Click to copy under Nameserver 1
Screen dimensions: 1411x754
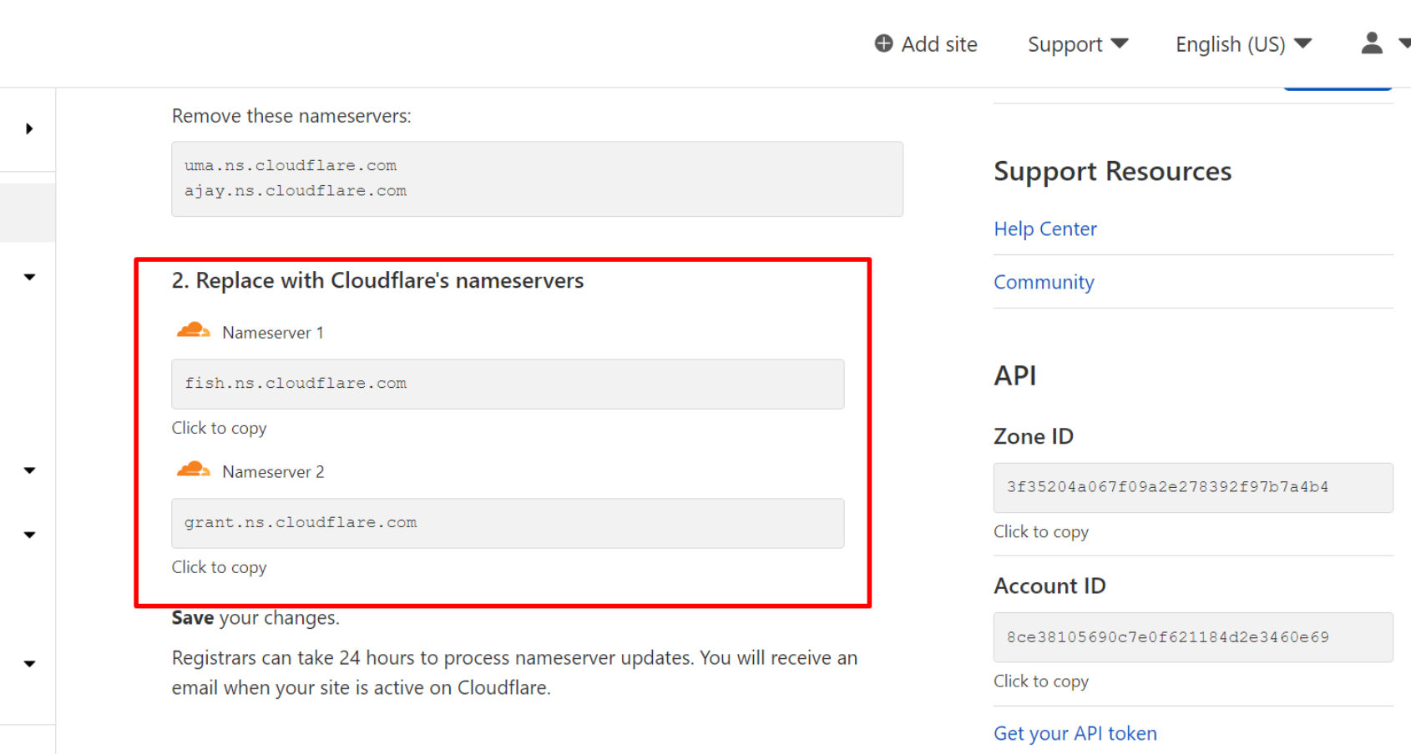click(219, 428)
